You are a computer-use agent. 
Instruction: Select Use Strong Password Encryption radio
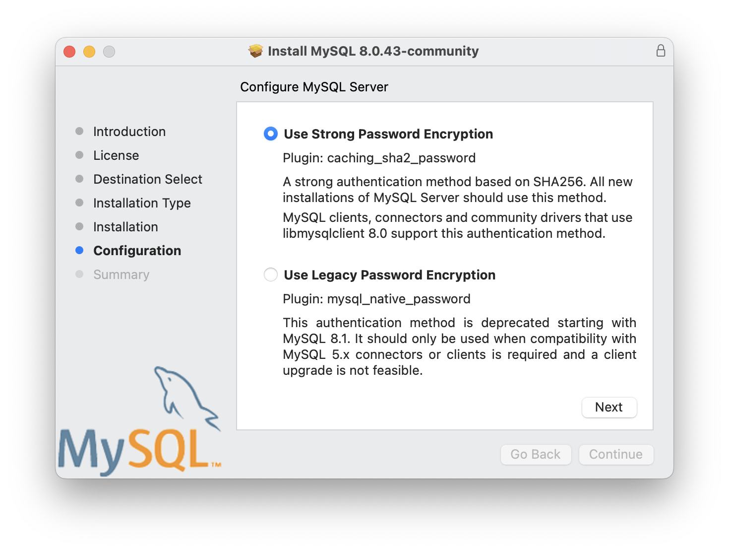(x=271, y=134)
